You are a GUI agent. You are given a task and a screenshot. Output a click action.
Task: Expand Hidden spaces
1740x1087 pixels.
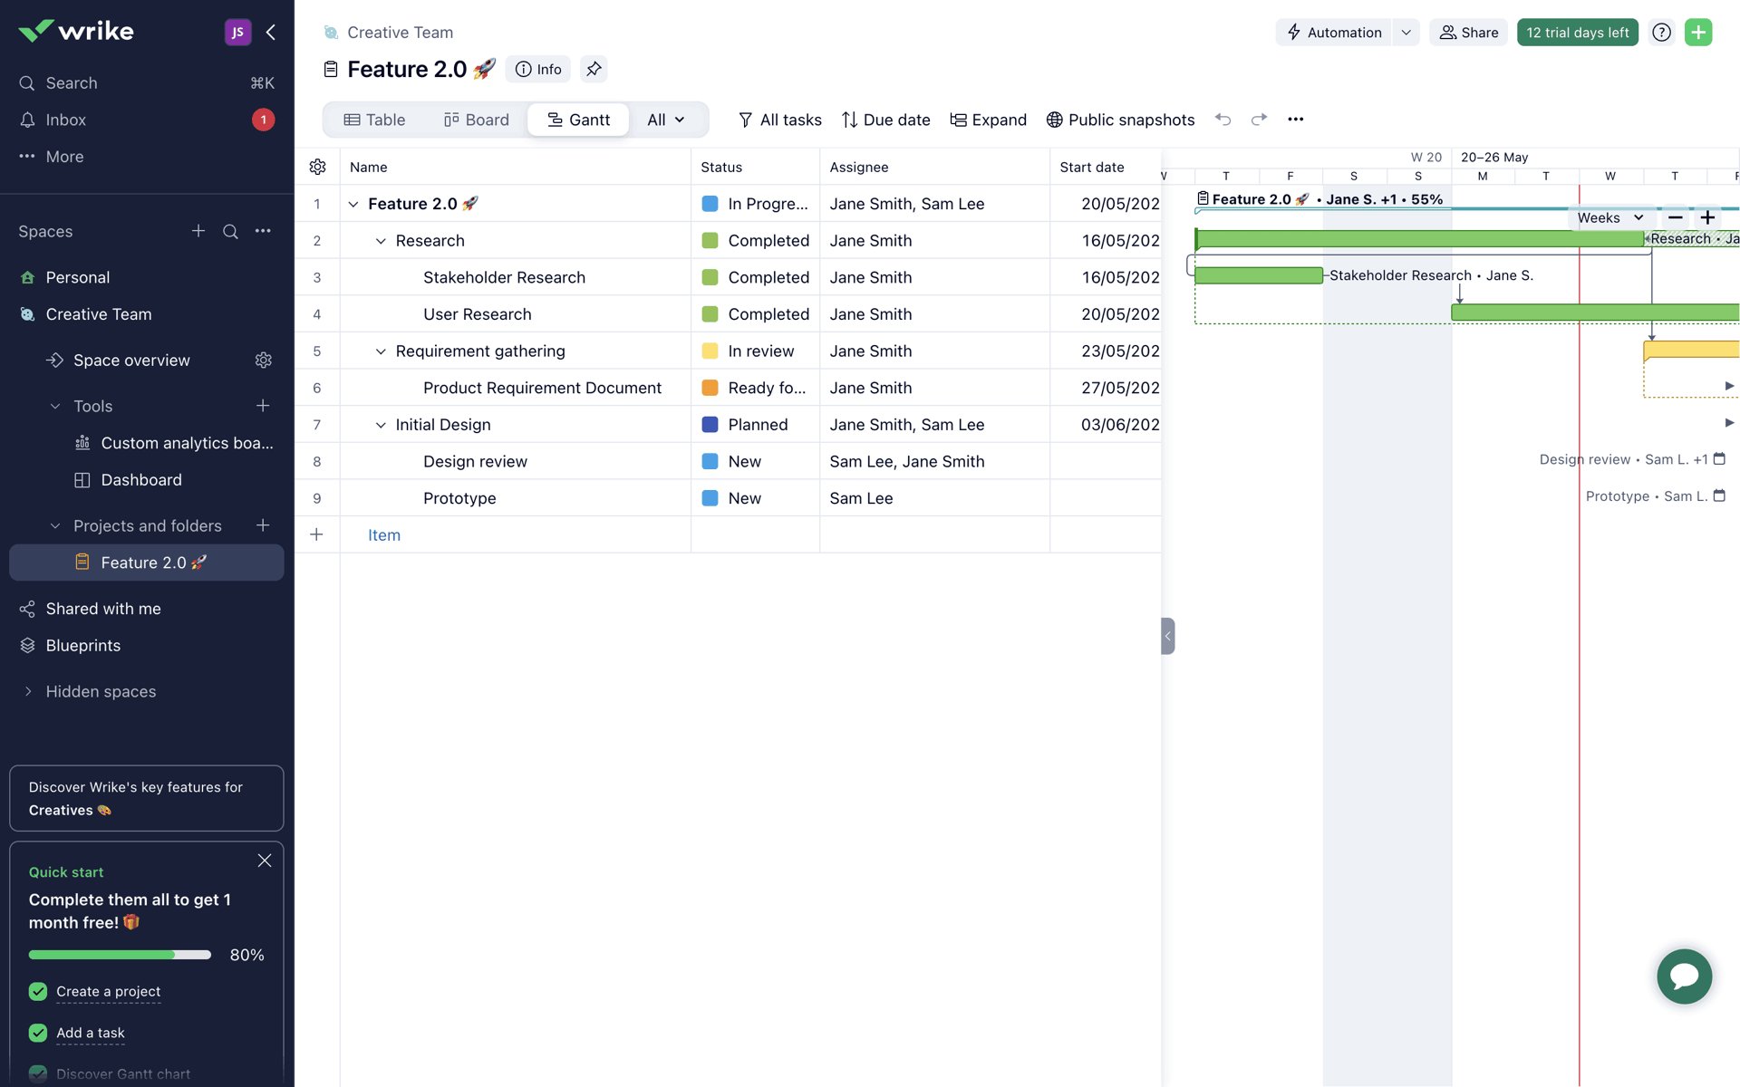click(28, 691)
